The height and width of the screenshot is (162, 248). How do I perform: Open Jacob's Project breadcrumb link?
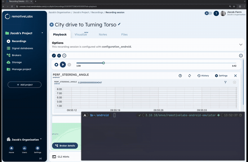(x=81, y=12)
